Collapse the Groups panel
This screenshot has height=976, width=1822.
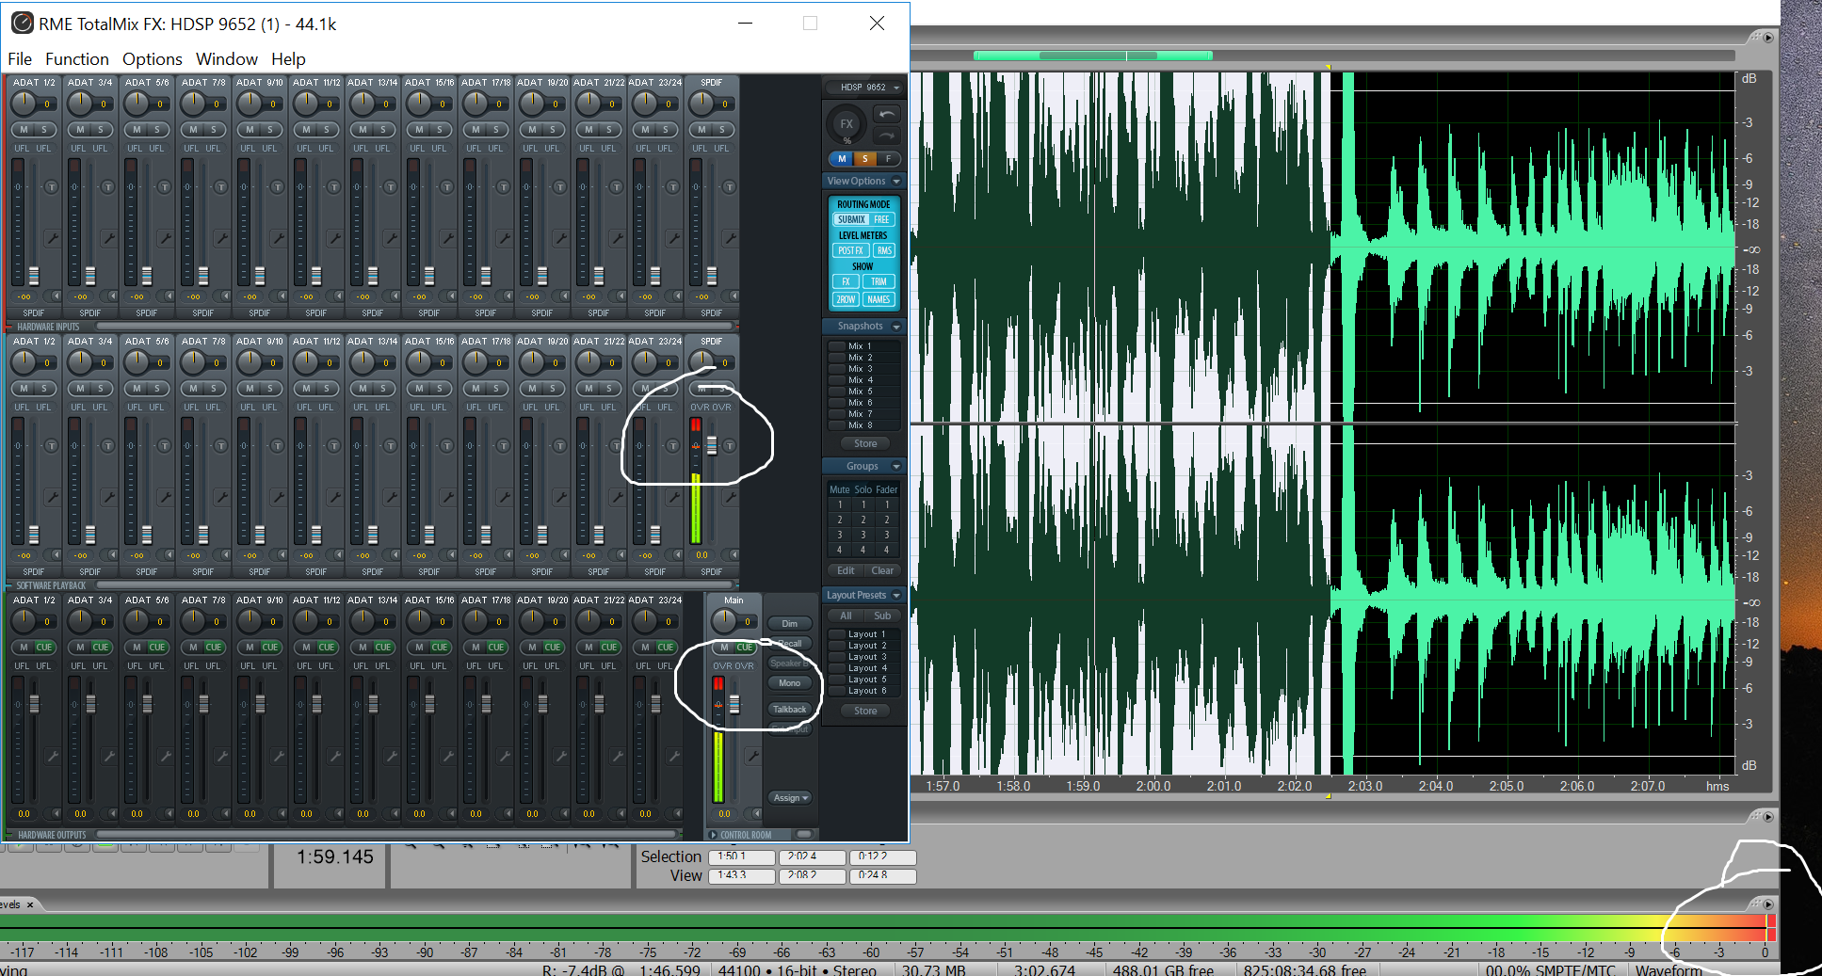click(x=896, y=467)
